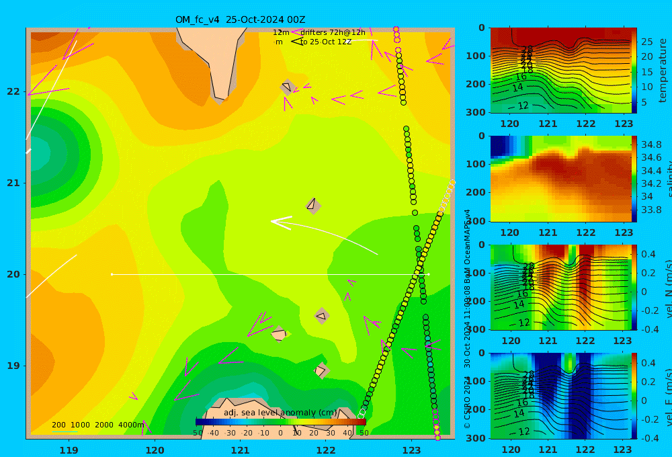This screenshot has height=457, width=672.
Task: Click the vel. E color bar
Action: (634, 396)
